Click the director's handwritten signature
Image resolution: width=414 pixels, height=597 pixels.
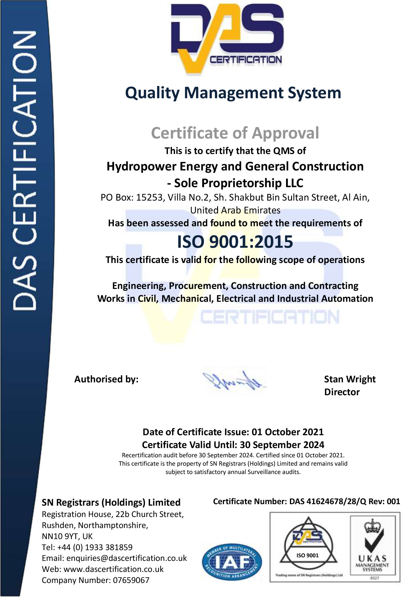pos(235,381)
